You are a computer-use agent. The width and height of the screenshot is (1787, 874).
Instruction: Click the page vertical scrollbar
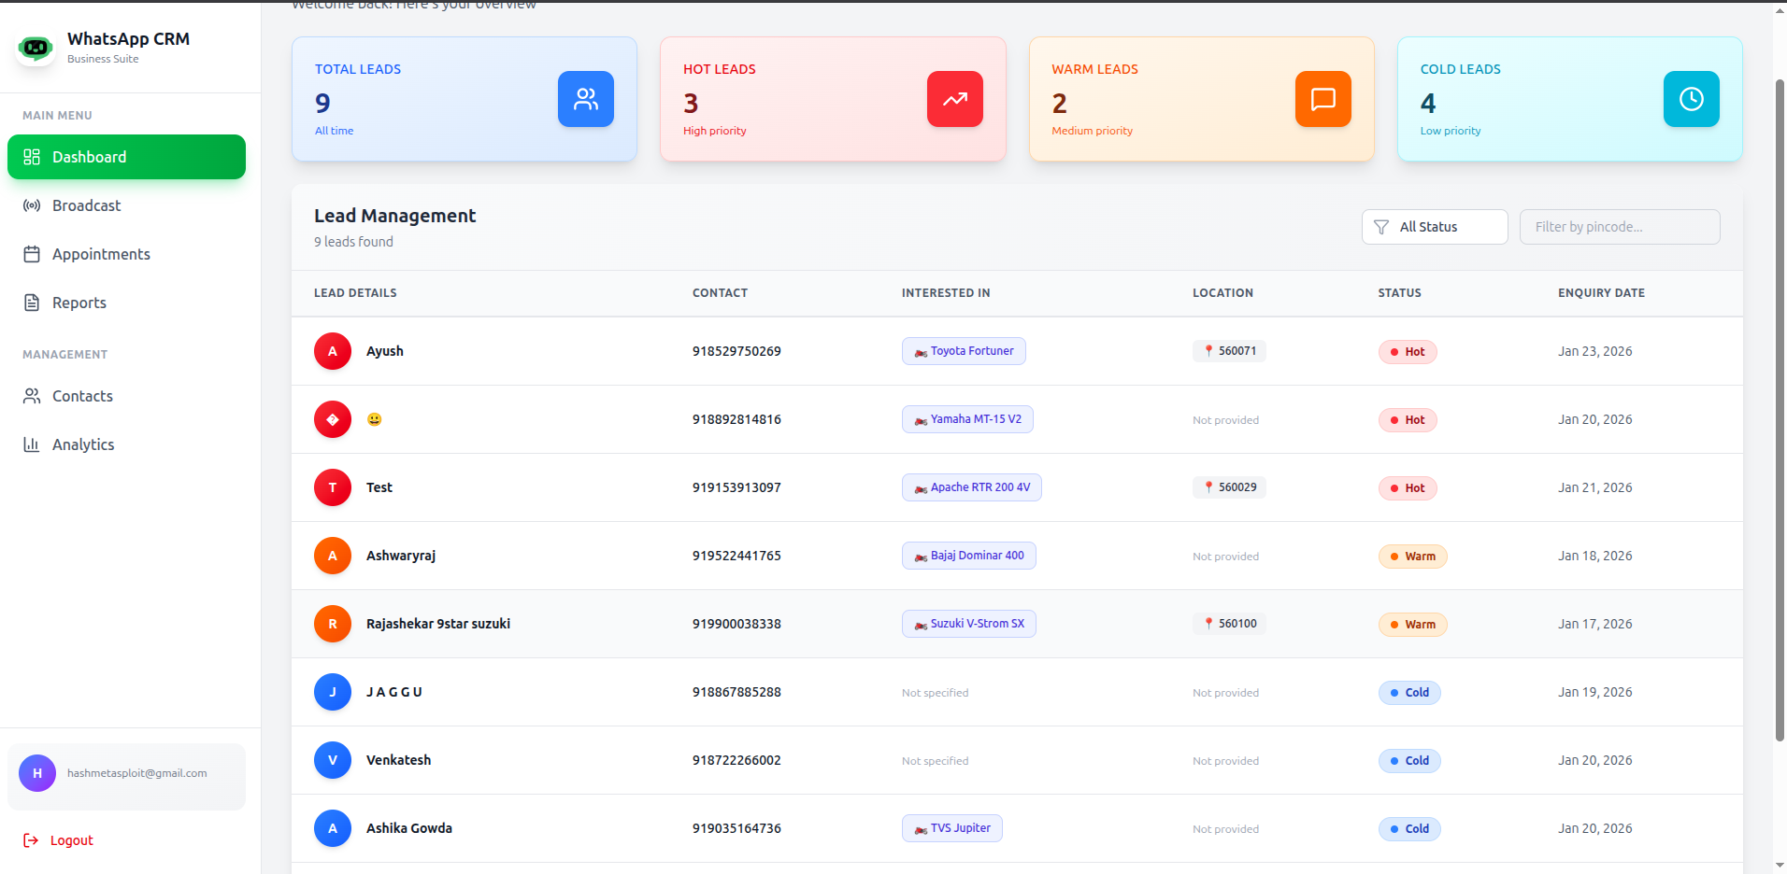coord(1780,411)
